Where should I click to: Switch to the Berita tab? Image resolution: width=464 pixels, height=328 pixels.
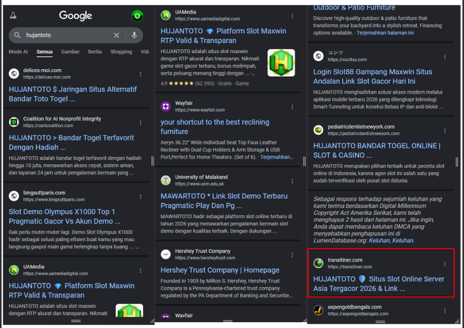(x=95, y=52)
